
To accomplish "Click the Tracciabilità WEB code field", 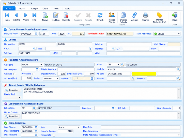I will [120, 34].
